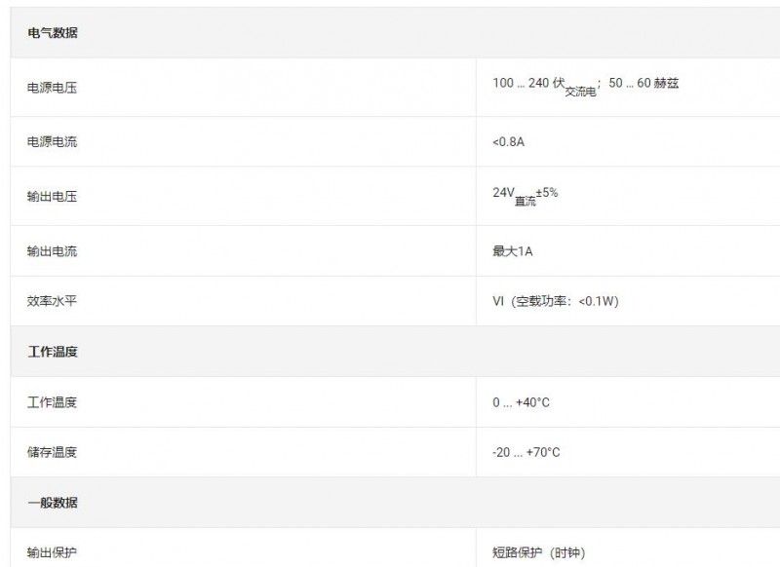Click the VI (空载功率: <0.1W) value

[556, 301]
